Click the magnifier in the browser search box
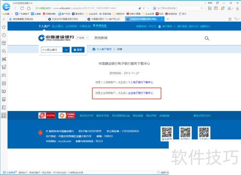The width and height of the screenshot is (241, 175). pos(201,8)
